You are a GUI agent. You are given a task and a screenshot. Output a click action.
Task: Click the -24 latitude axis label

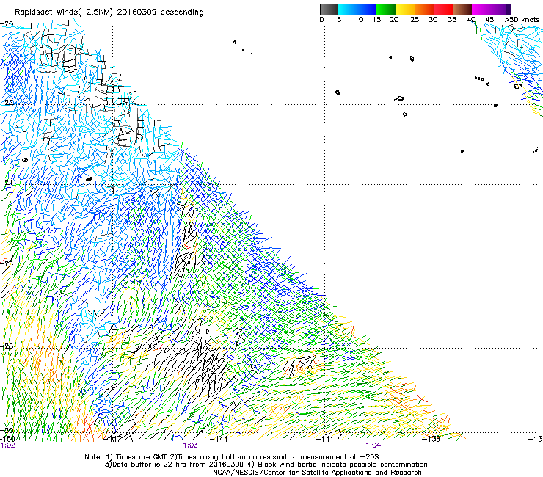7,183
